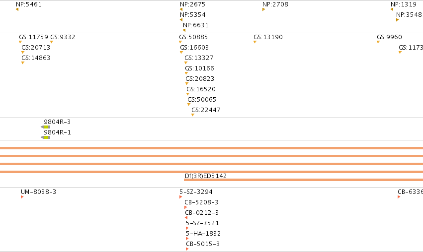Viewport: 423px width, 252px height.
Task: Click the 5-HA-1832 marker arrow
Action: [187, 239]
